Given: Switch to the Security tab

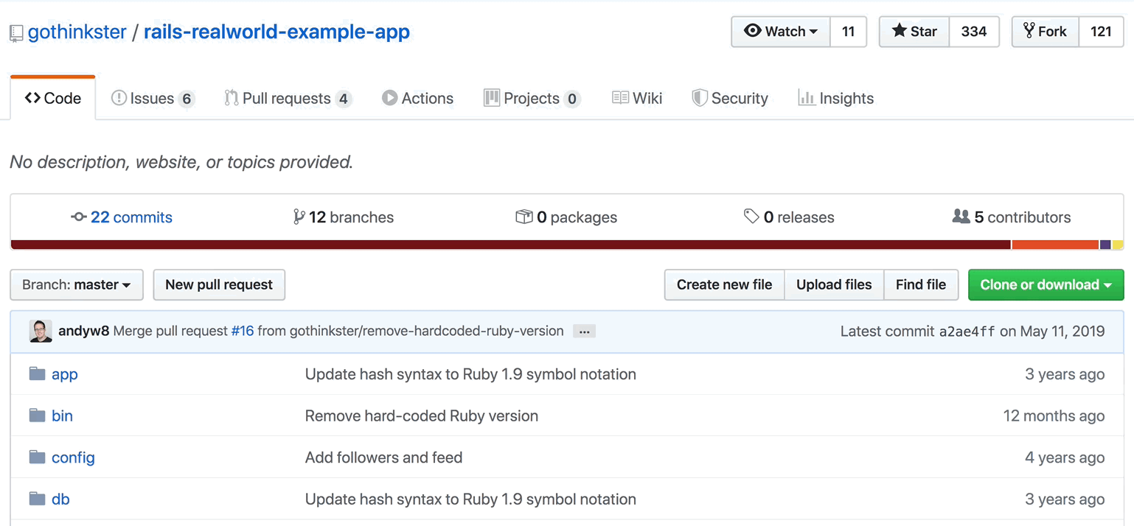Looking at the screenshot, I should click(x=730, y=98).
